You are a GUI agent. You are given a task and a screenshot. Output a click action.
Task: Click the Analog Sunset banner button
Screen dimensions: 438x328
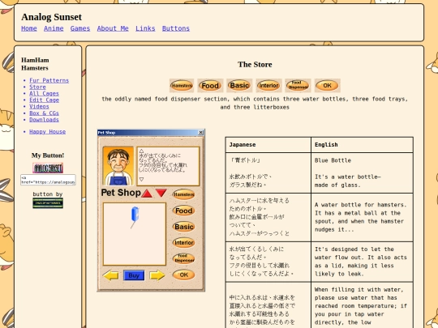48,168
